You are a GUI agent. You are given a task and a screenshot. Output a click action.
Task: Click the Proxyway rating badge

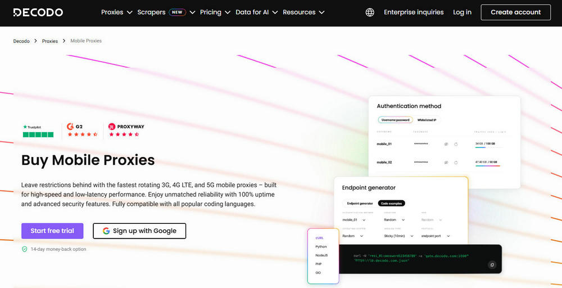coord(126,130)
